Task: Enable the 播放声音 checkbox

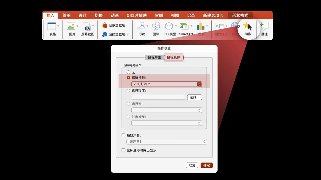Action: click(123, 135)
